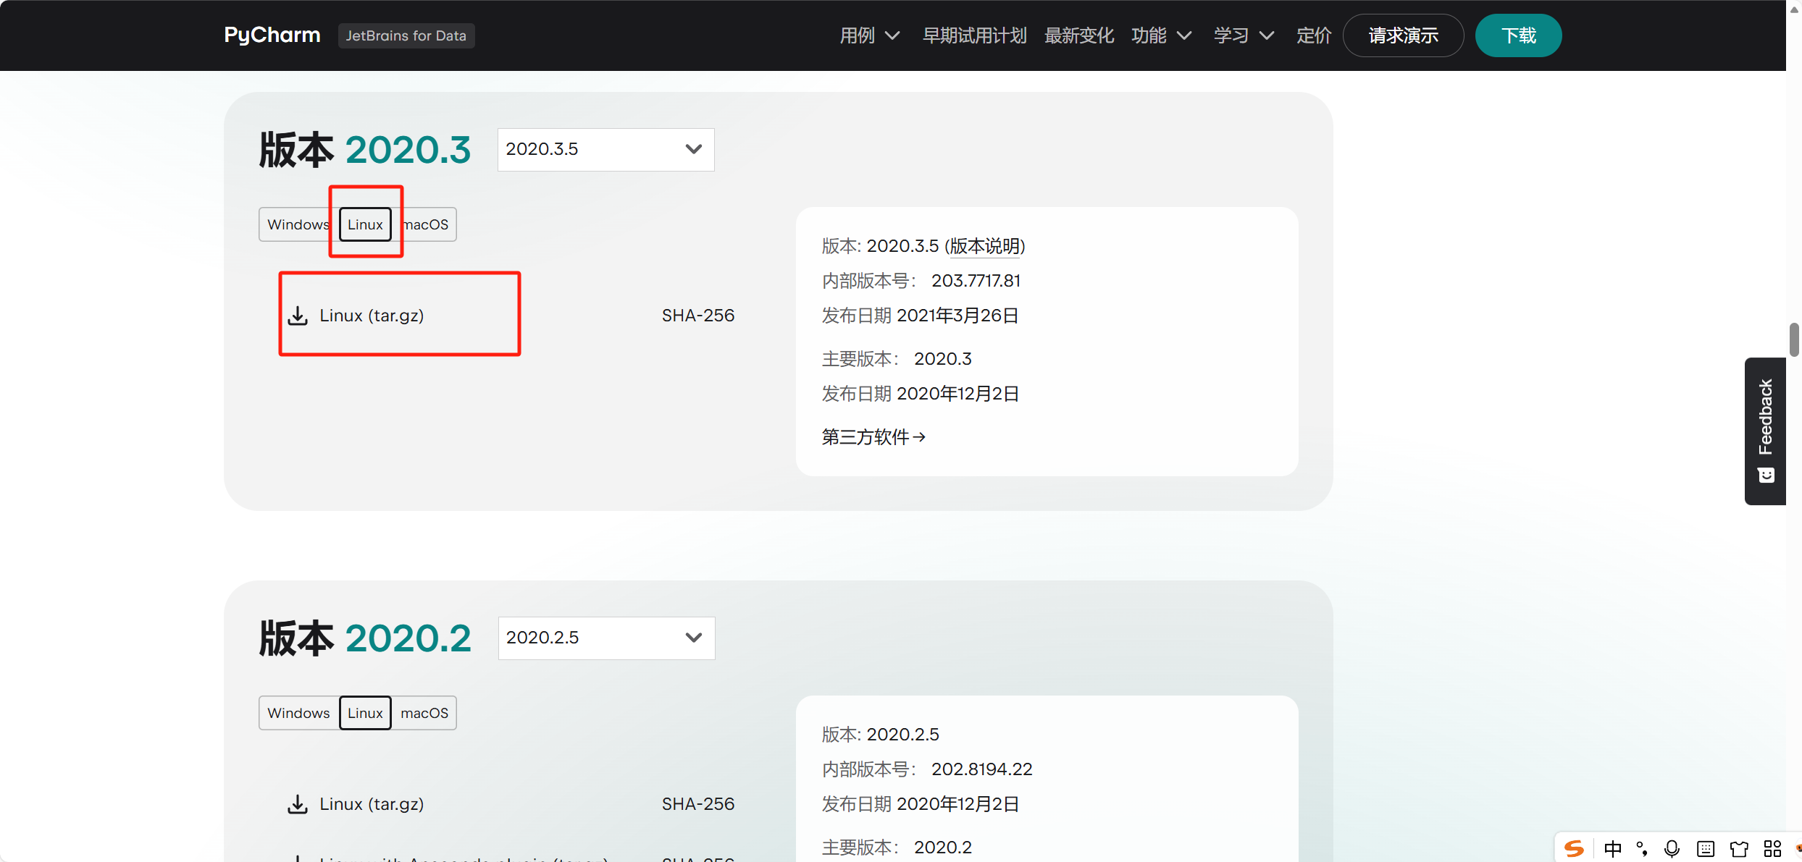The width and height of the screenshot is (1802, 862).
Task: Click the page vertical scrollbar thumb
Action: [1794, 340]
